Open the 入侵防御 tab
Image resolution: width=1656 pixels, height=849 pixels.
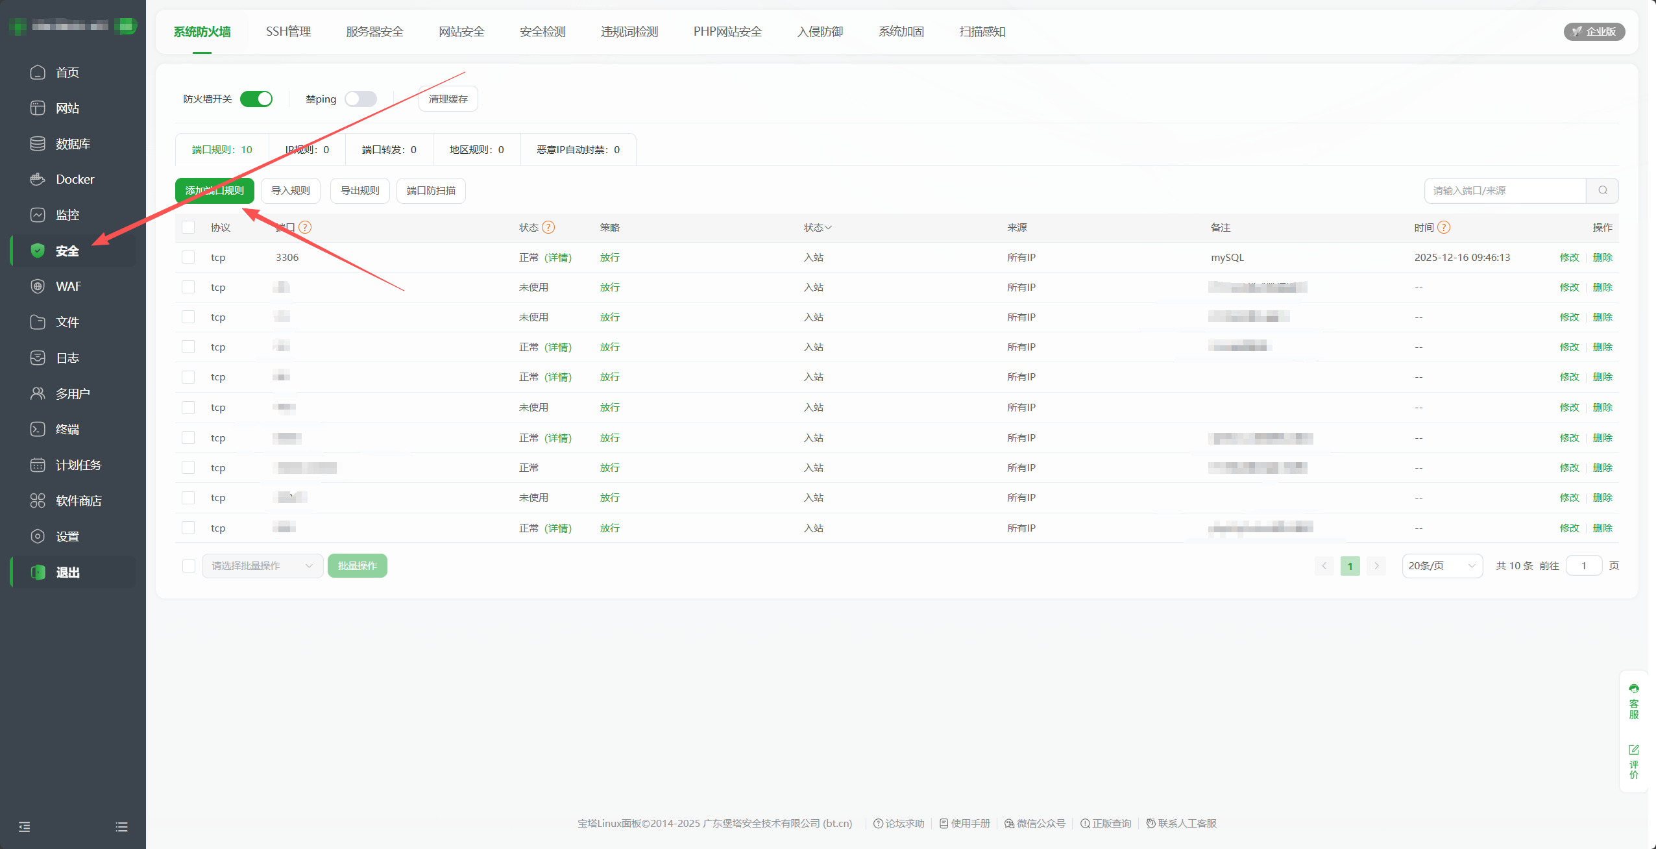(820, 31)
